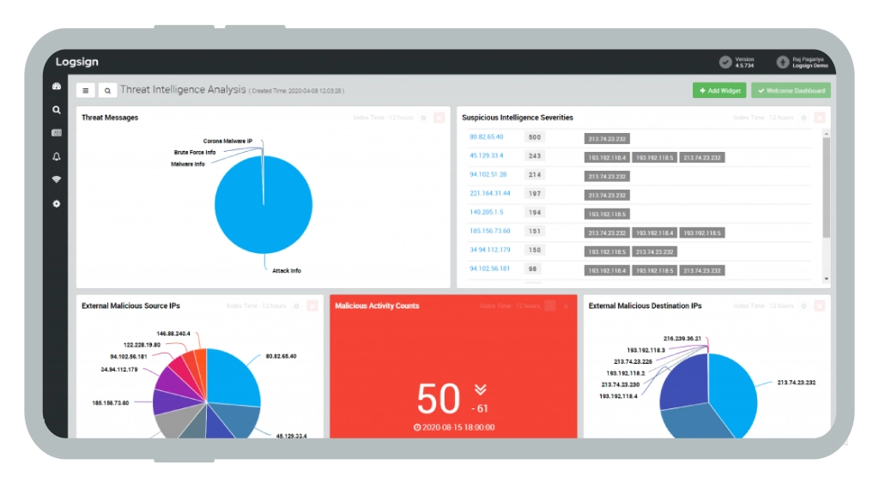The image size is (879, 489).
Task: Click the 194 count badge
Action: (535, 213)
